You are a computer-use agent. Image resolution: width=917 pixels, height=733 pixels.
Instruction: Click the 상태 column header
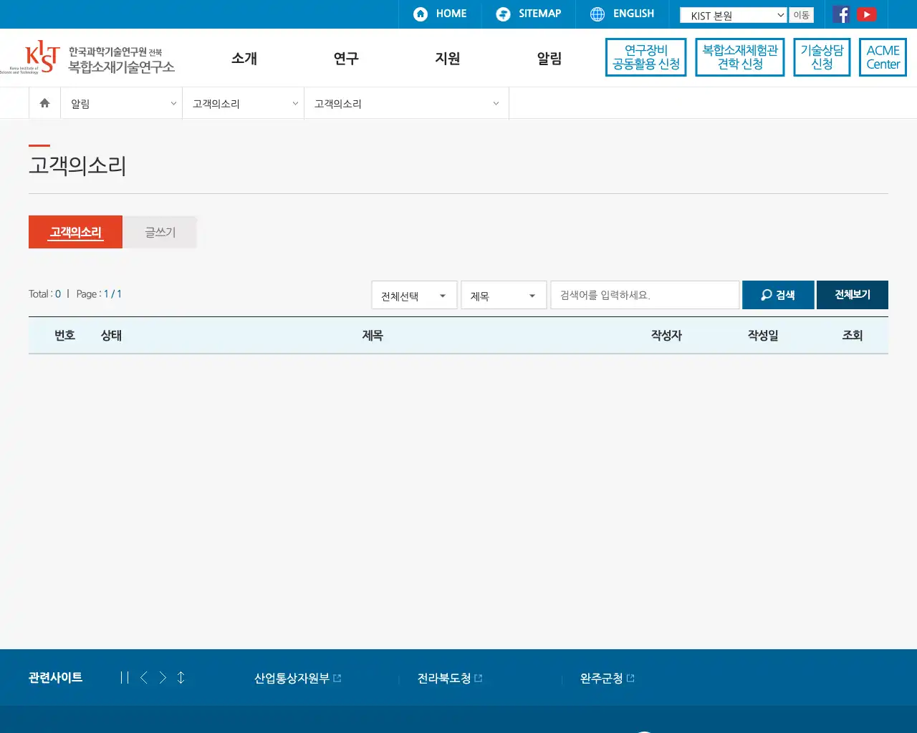click(x=111, y=335)
